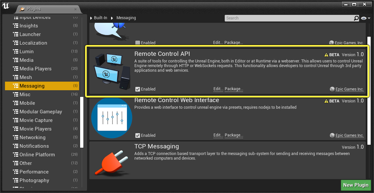Click the Built-In breadcrumb arrow
Image resolution: width=374 pixels, height=193 pixels.
pos(91,18)
